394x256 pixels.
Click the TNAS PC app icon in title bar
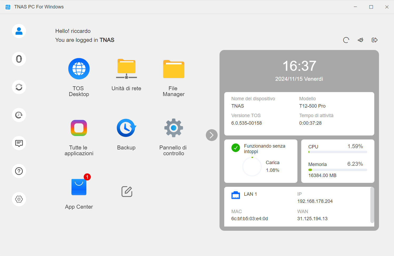click(x=8, y=7)
